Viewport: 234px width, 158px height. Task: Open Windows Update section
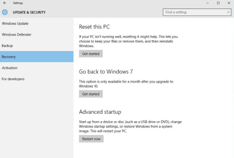37,23
